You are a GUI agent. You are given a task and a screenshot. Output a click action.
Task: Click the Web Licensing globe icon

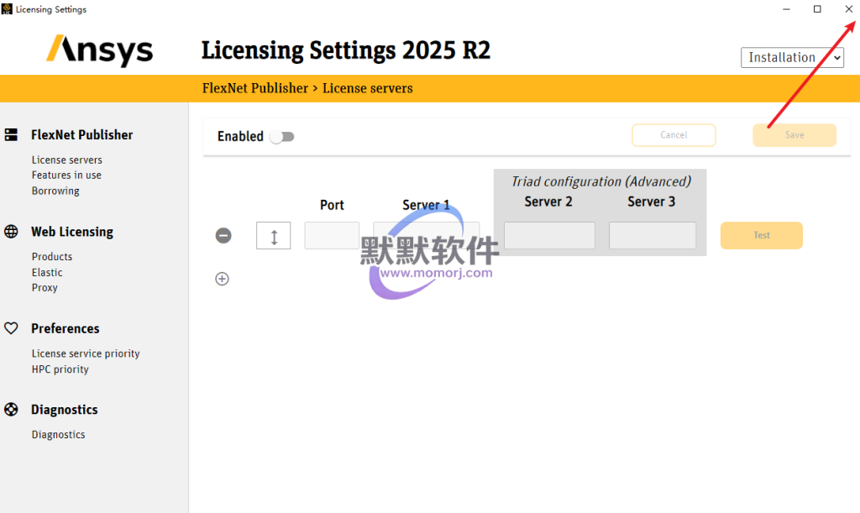12,232
